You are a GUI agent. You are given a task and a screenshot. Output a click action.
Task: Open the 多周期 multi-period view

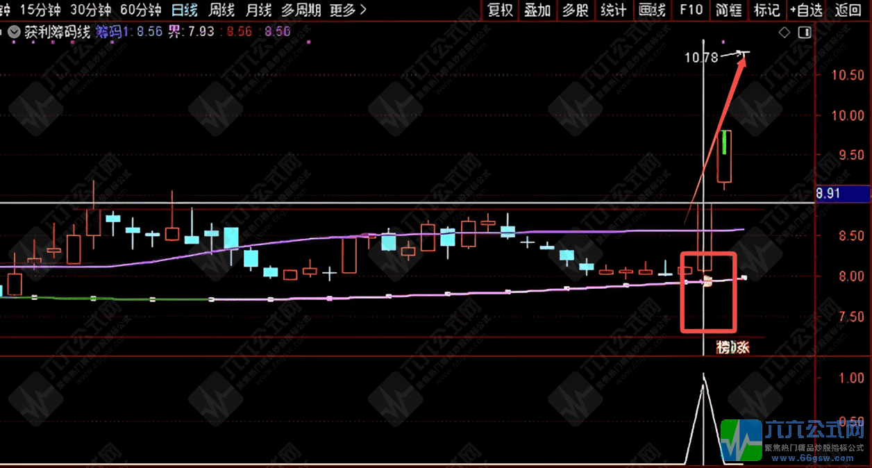coord(301,10)
